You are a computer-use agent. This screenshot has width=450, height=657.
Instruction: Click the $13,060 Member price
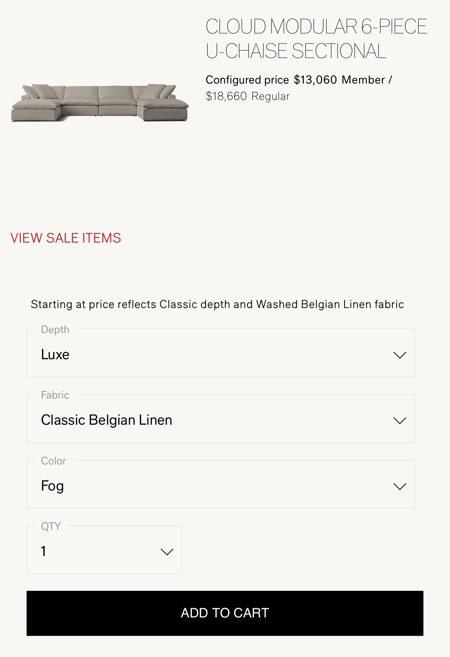tap(315, 80)
